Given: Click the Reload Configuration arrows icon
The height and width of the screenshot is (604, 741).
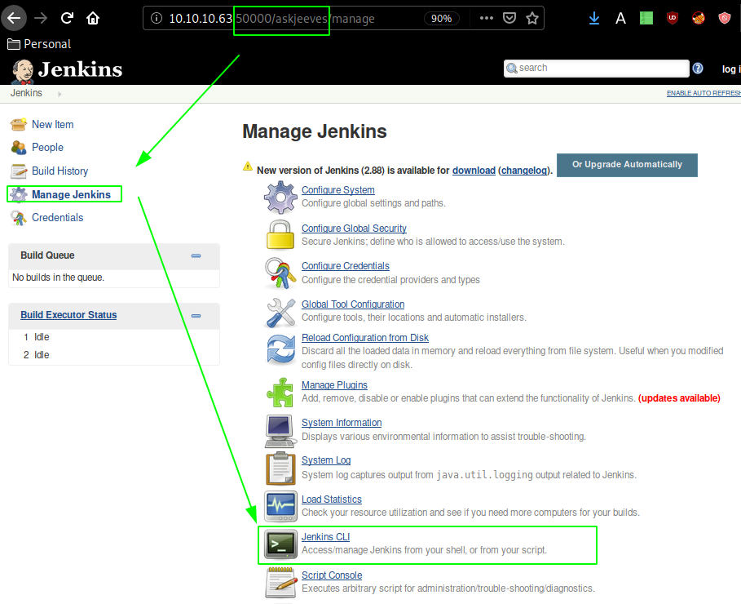Looking at the screenshot, I should pyautogui.click(x=280, y=349).
